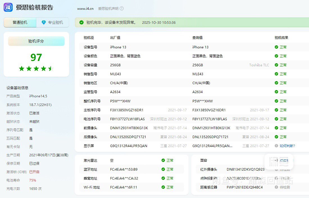Click the 爱思 app logo icon

click(x=8, y=8)
